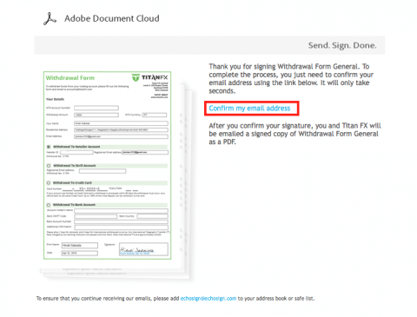Click the "To ensure that you continue receiving" footer text
Image resolution: width=417 pixels, height=317 pixels.
point(175,299)
